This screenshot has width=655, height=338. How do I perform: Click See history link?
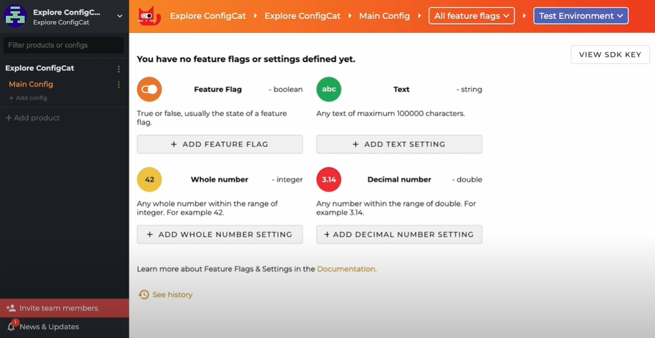172,295
